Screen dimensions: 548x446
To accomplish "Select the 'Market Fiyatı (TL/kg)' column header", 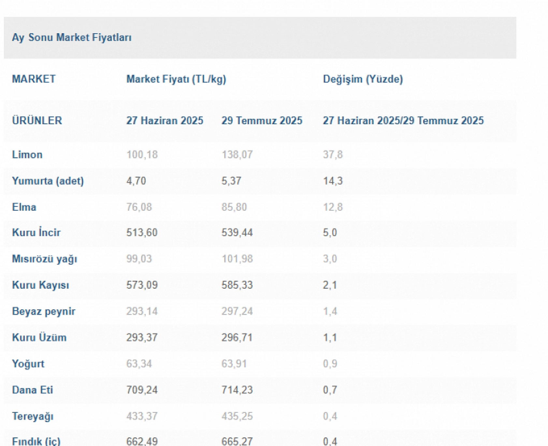I will click(x=176, y=79).
